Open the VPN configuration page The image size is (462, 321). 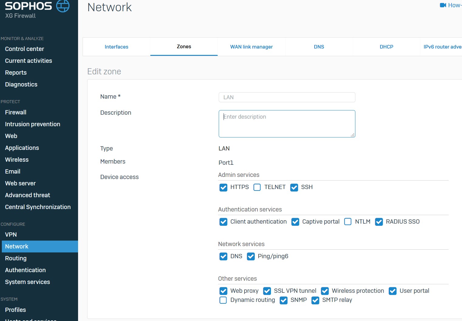[11, 235]
